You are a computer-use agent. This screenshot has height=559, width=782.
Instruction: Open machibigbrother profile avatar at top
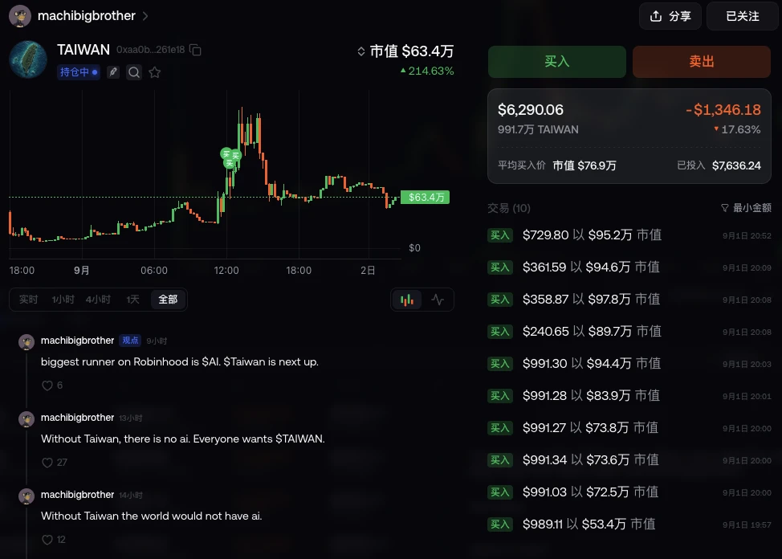[20, 16]
